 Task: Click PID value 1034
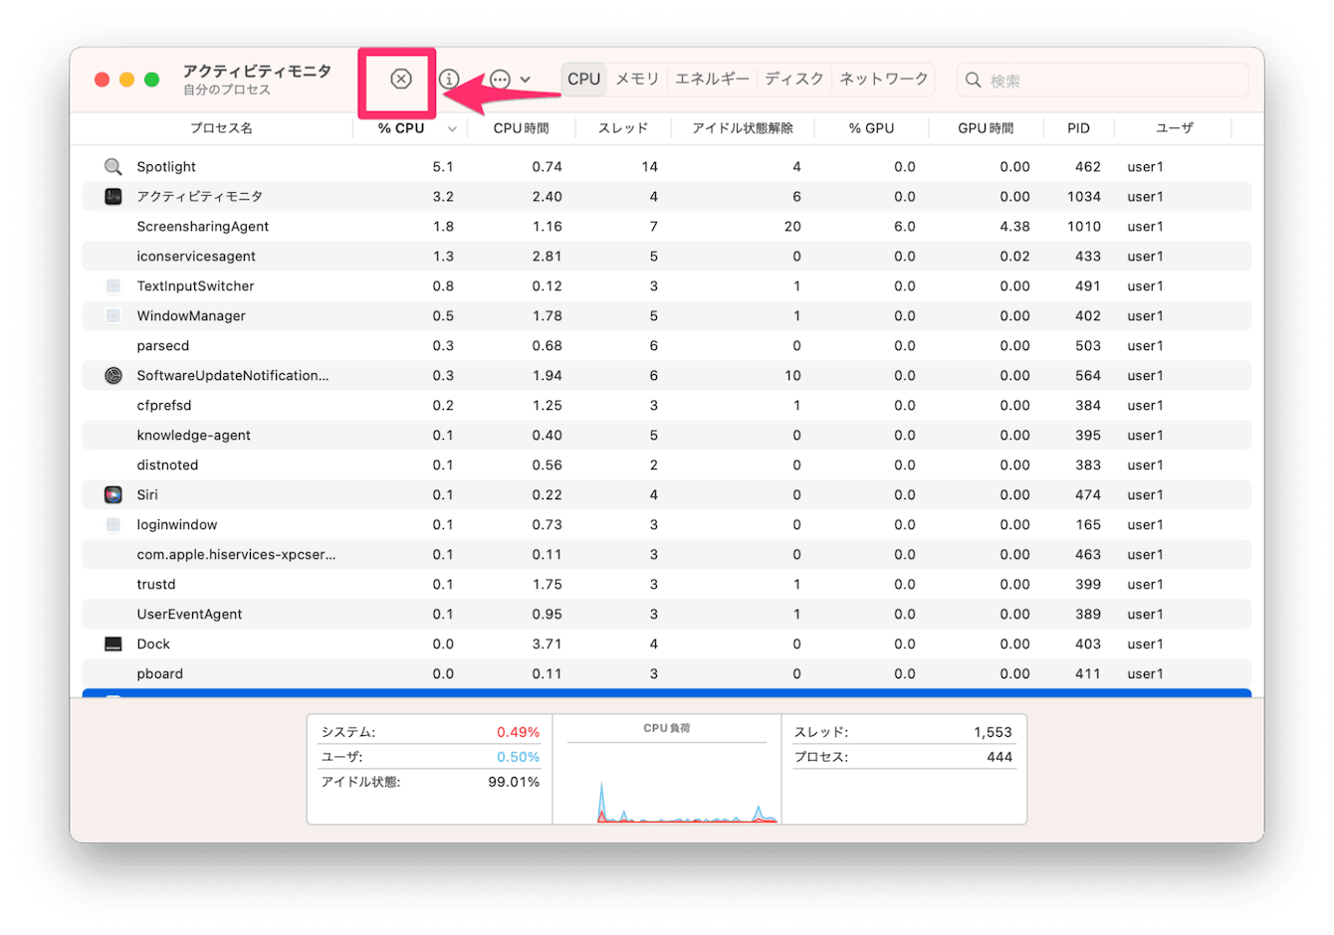[1083, 197]
